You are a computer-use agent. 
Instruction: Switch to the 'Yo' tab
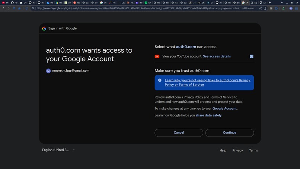130,3
